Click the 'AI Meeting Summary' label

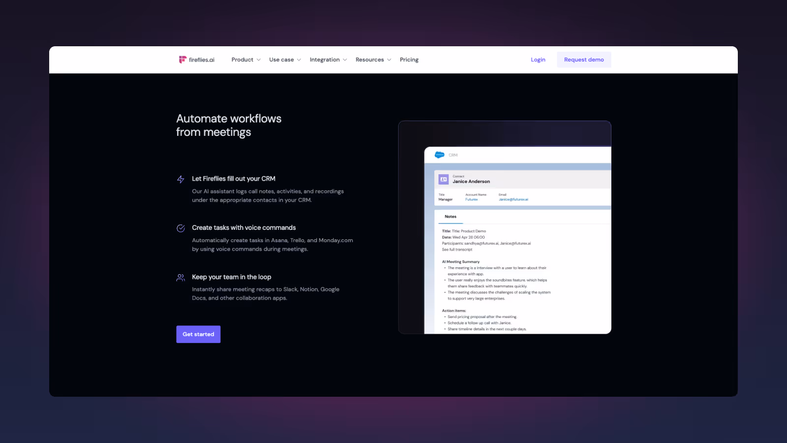(x=461, y=262)
